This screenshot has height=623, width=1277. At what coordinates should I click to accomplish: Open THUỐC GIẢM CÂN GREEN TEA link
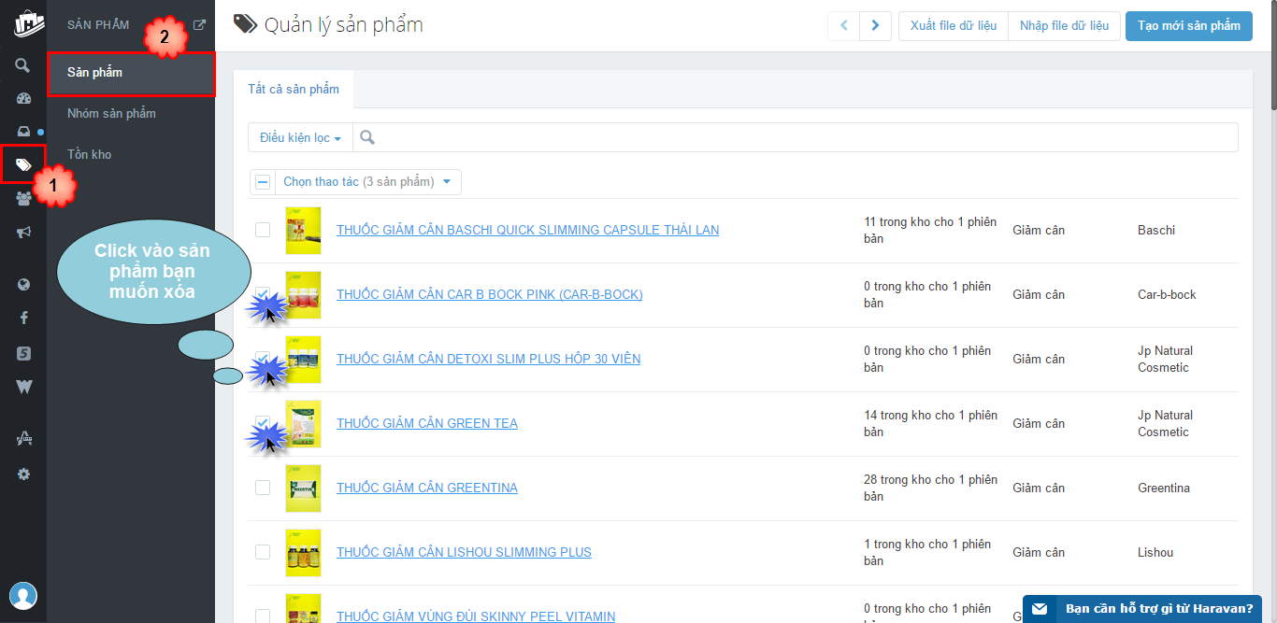427,423
